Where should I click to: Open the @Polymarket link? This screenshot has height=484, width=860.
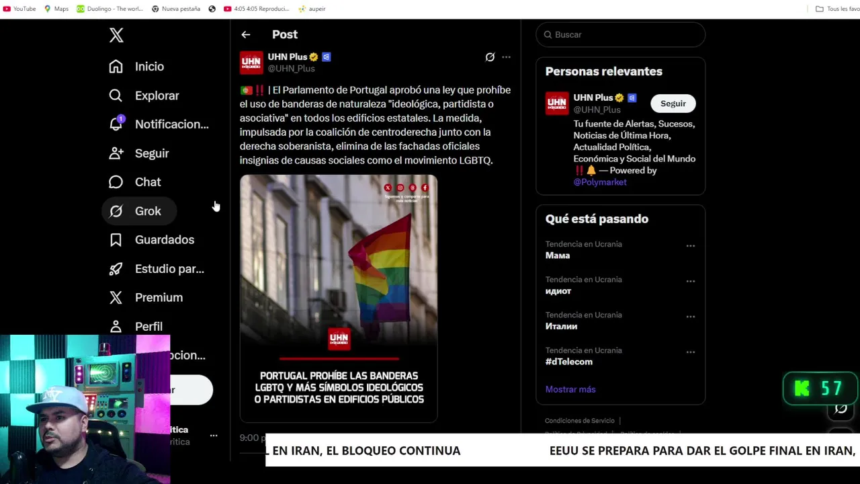click(x=600, y=182)
